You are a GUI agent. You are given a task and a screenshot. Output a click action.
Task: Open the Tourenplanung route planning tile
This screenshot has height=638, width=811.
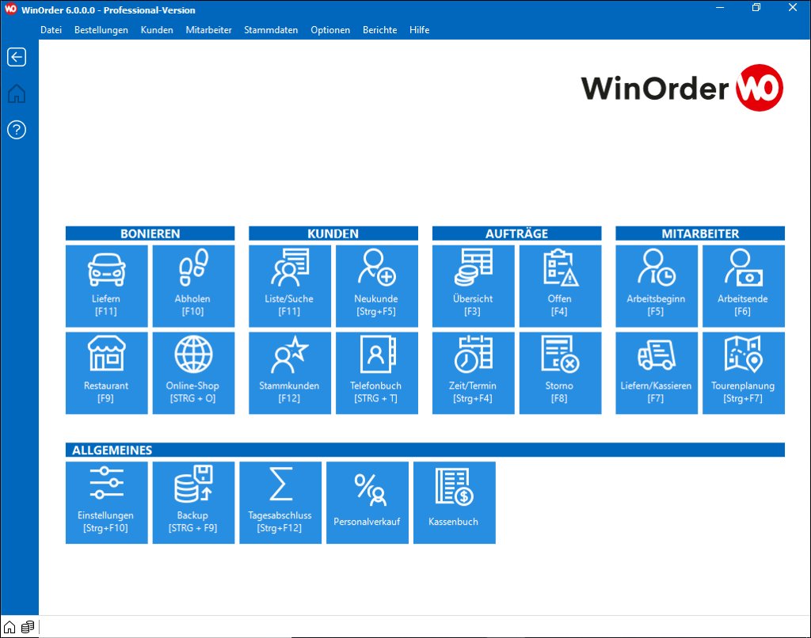tap(743, 373)
